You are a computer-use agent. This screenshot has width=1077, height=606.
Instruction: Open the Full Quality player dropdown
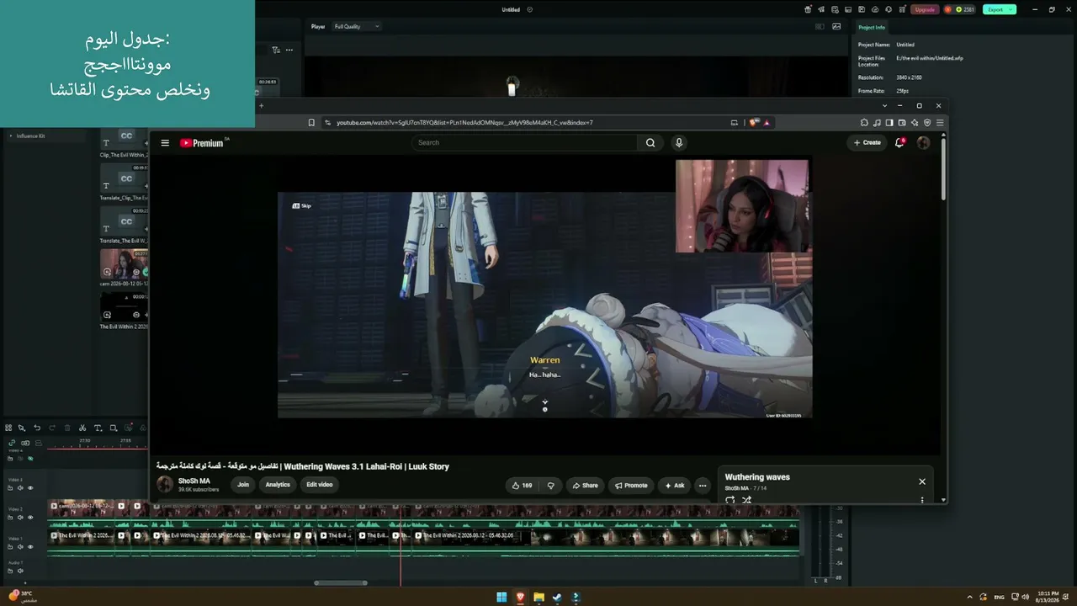(x=357, y=26)
